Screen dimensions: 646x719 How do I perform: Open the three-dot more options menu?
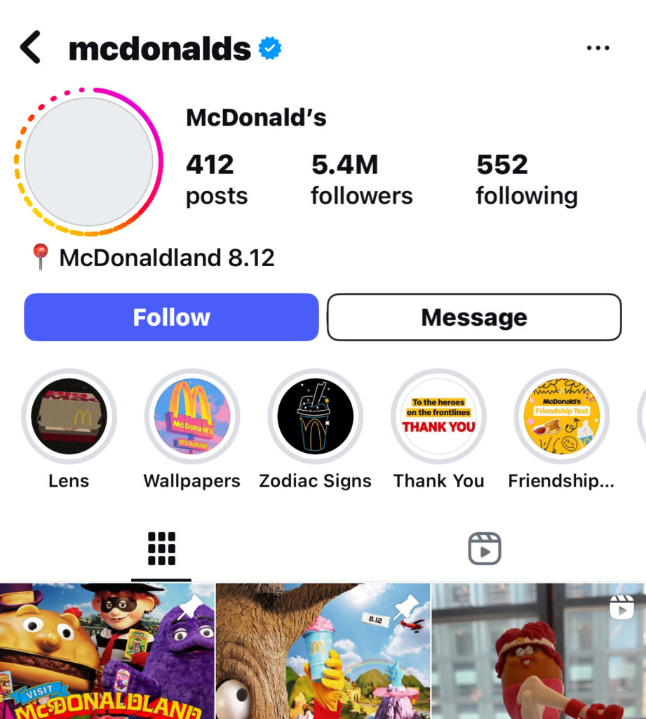598,48
